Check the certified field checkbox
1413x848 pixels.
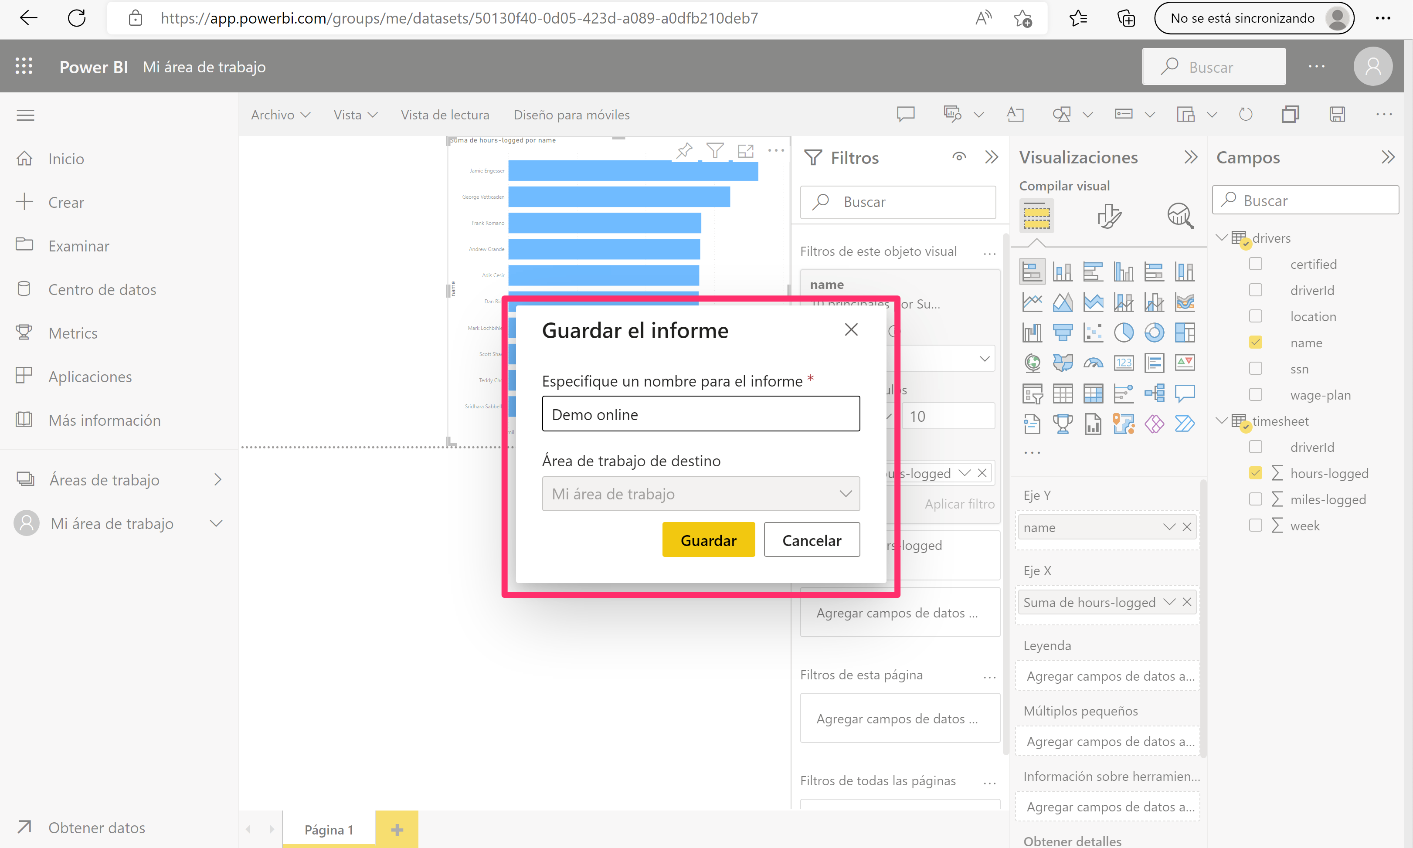pyautogui.click(x=1255, y=264)
